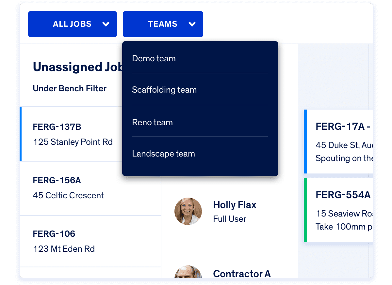Click Under Bench Filter label
This screenshot has width=392, height=285.
tap(70, 88)
